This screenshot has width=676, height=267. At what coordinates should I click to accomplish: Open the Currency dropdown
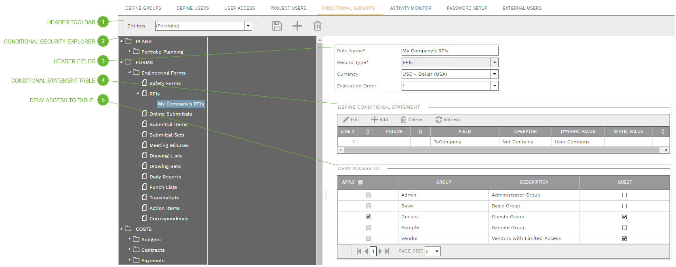click(494, 74)
